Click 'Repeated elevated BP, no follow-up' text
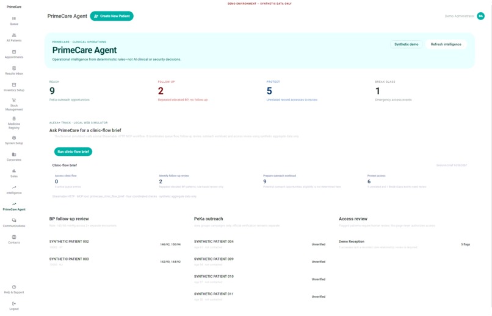The width and height of the screenshot is (492, 316). coord(183,100)
